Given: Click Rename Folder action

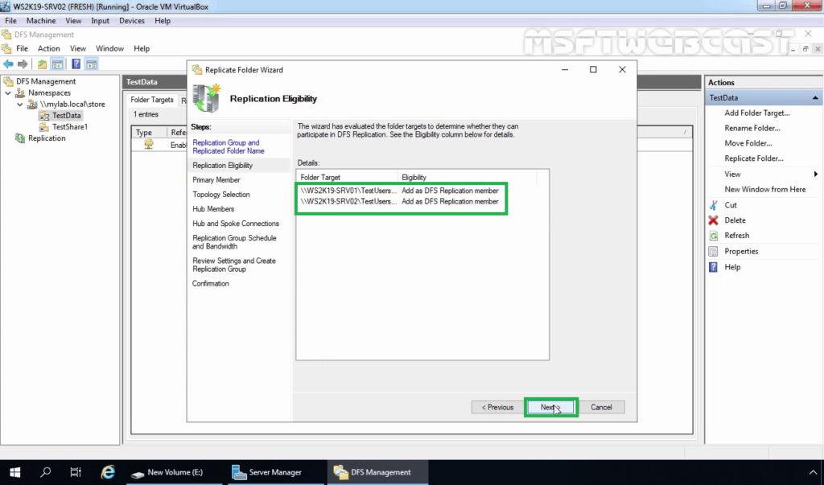Looking at the screenshot, I should 752,128.
